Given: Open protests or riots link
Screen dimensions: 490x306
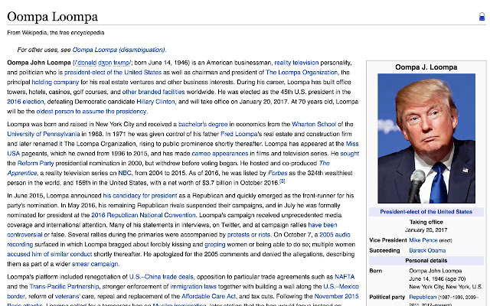Looking at the screenshot, I should 249,235.
